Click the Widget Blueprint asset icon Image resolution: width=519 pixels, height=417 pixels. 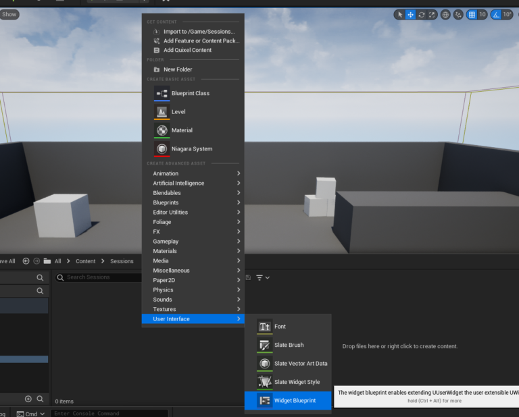point(264,401)
